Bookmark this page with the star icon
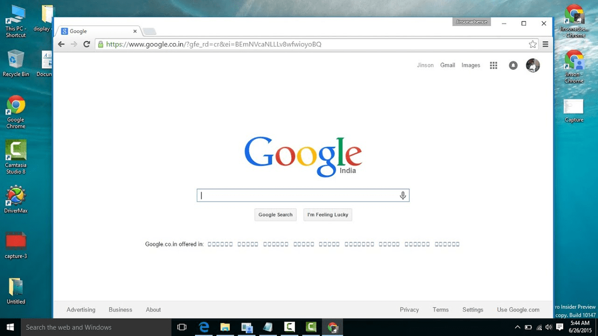The width and height of the screenshot is (598, 336). (533, 44)
